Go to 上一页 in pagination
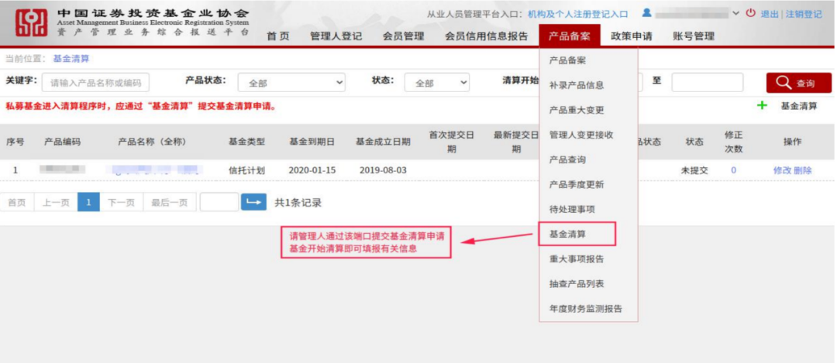The height and width of the screenshot is (363, 837). (56, 203)
